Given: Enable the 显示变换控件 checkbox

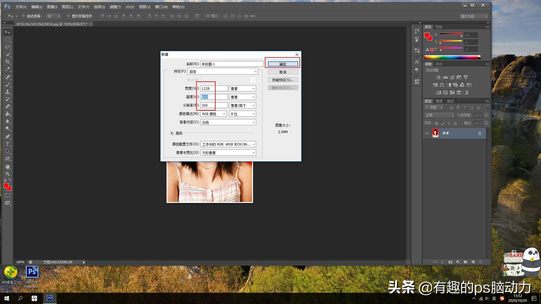Looking at the screenshot, I should [68, 16].
